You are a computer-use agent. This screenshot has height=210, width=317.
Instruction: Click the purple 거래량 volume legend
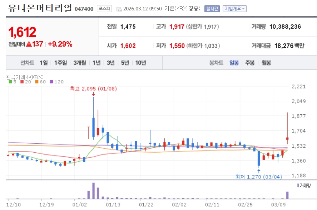(x=304, y=185)
